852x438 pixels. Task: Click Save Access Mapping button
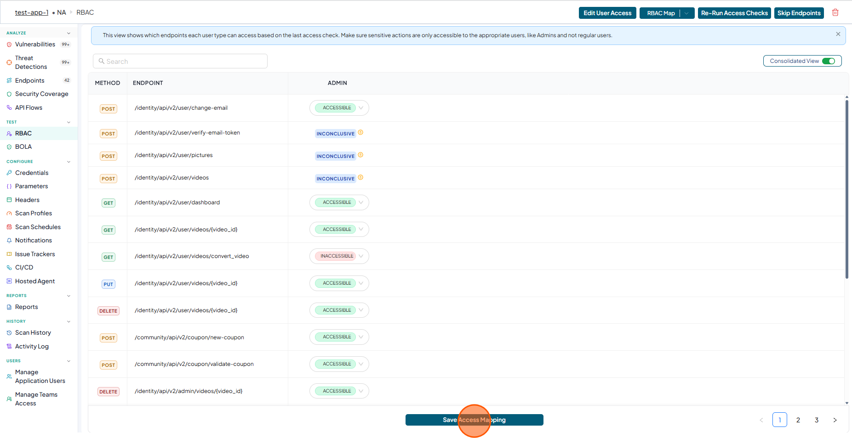(474, 420)
